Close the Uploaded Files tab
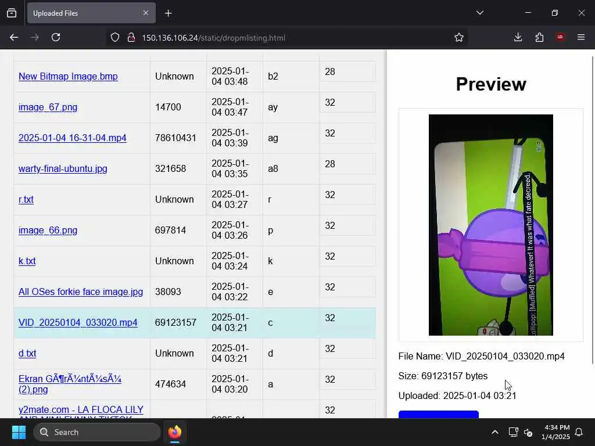 tap(146, 13)
